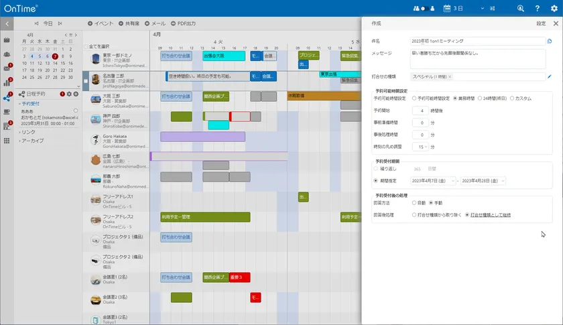Click the 今日 button
Viewport: 563px width, 325px height.
tap(48, 23)
